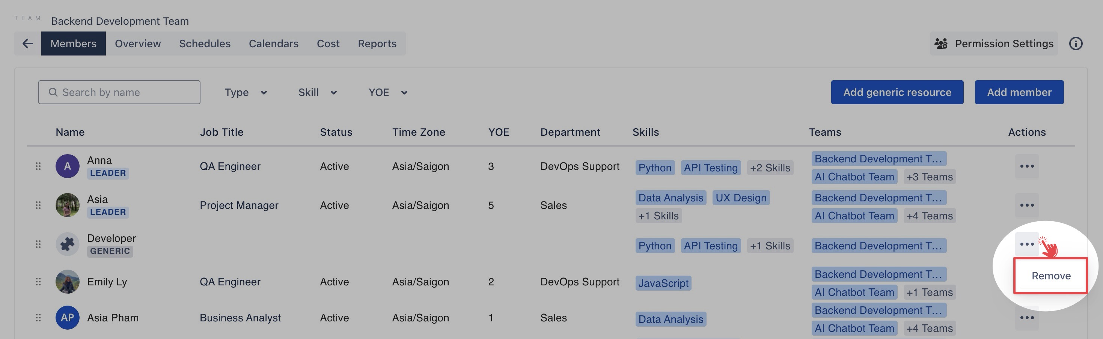Click the Developer generic puzzle avatar
Screen dimensions: 1103x339
point(67,244)
